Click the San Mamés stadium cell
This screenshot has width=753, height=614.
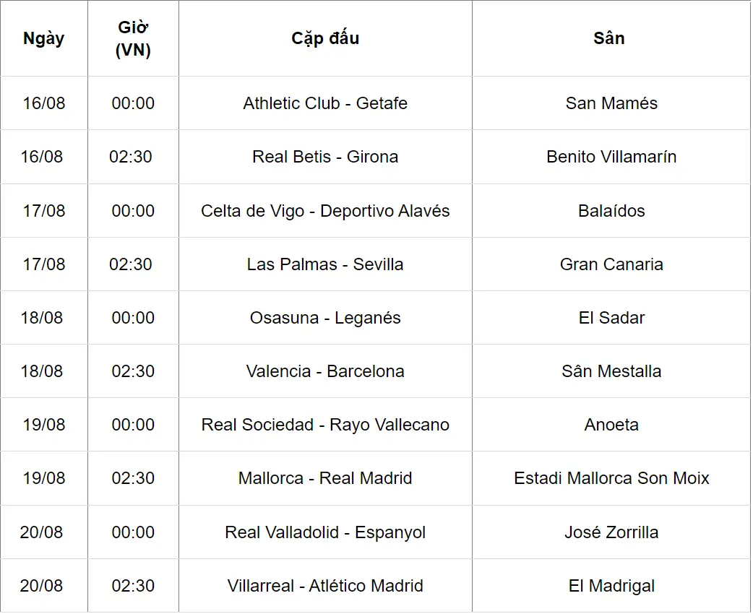point(611,103)
